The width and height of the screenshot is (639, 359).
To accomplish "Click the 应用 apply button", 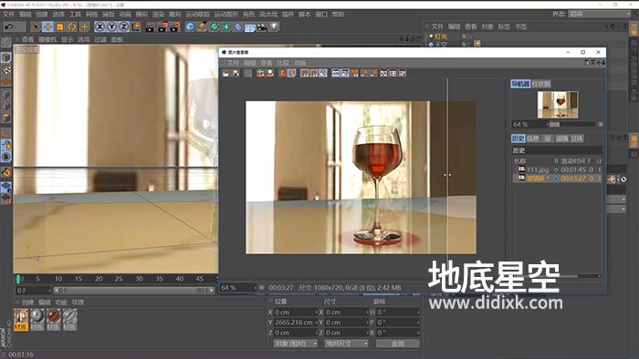I will point(398,344).
